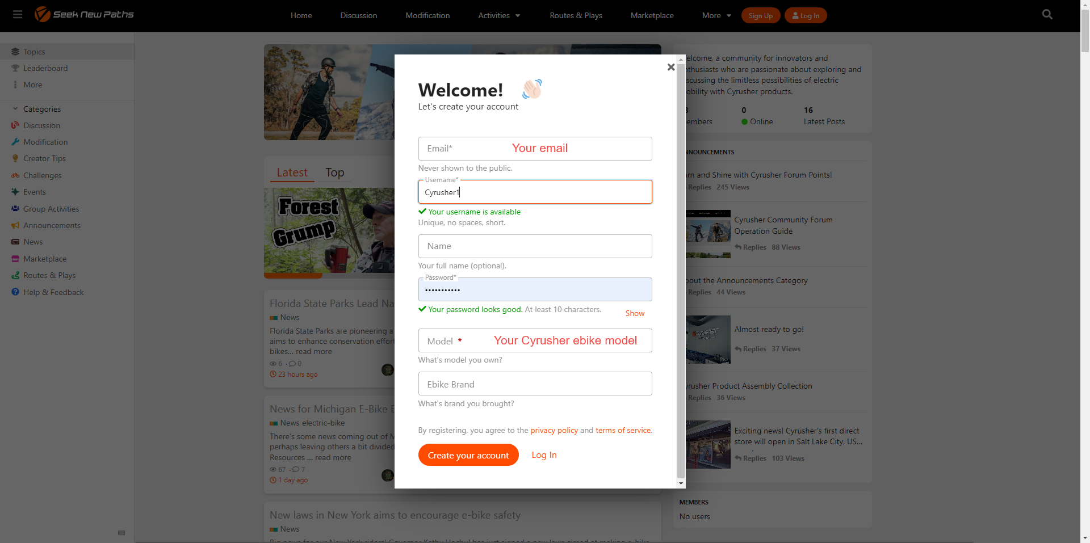Close the signup dialog with X
Screen dimensions: 1090x543
(x=670, y=67)
